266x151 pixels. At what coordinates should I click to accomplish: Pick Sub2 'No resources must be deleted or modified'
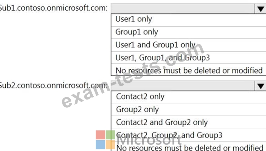[188, 147]
